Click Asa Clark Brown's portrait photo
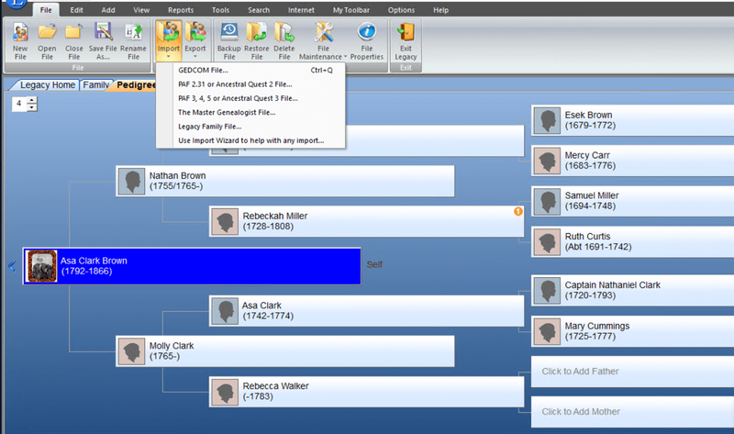 (x=41, y=266)
